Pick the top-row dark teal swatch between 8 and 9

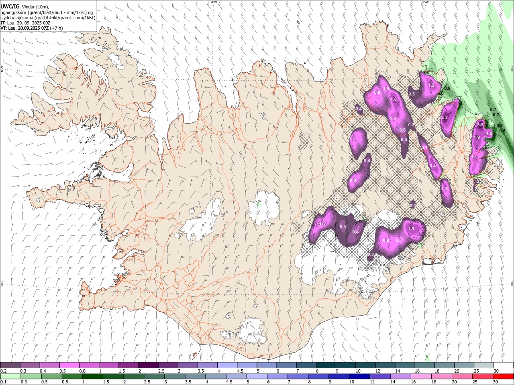coord(326,365)
